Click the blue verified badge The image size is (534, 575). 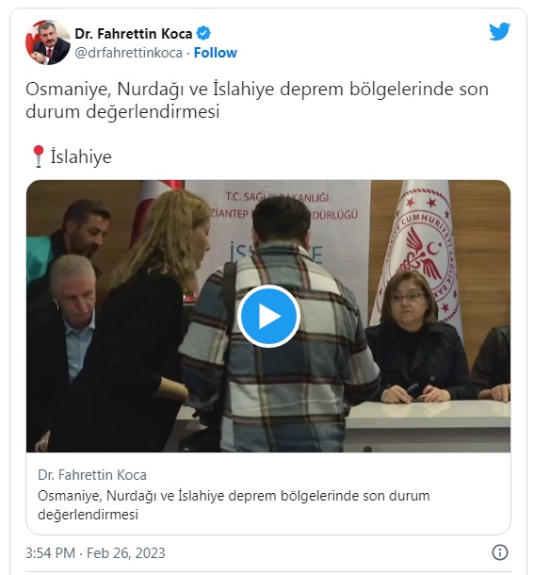(203, 33)
